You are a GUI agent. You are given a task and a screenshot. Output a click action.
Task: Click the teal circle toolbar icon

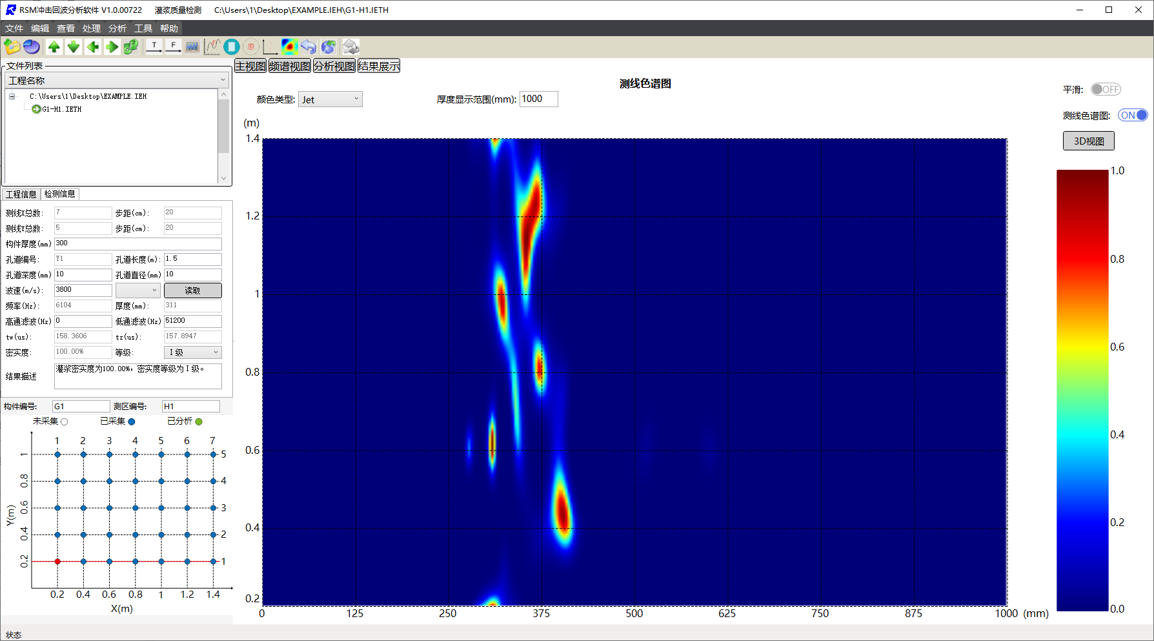(232, 46)
